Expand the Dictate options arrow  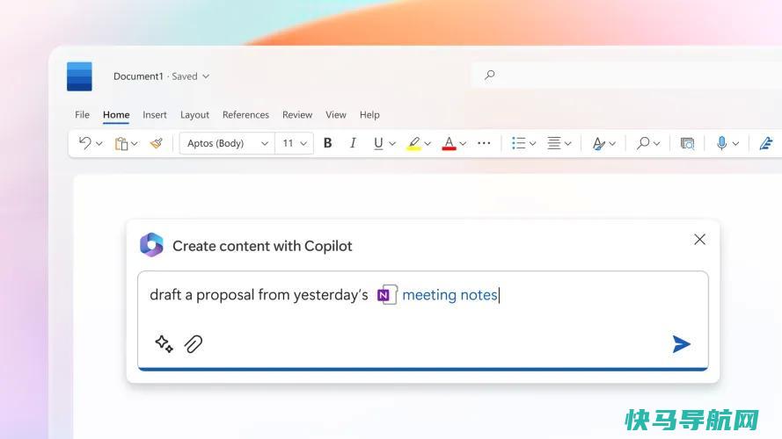pyautogui.click(x=735, y=144)
